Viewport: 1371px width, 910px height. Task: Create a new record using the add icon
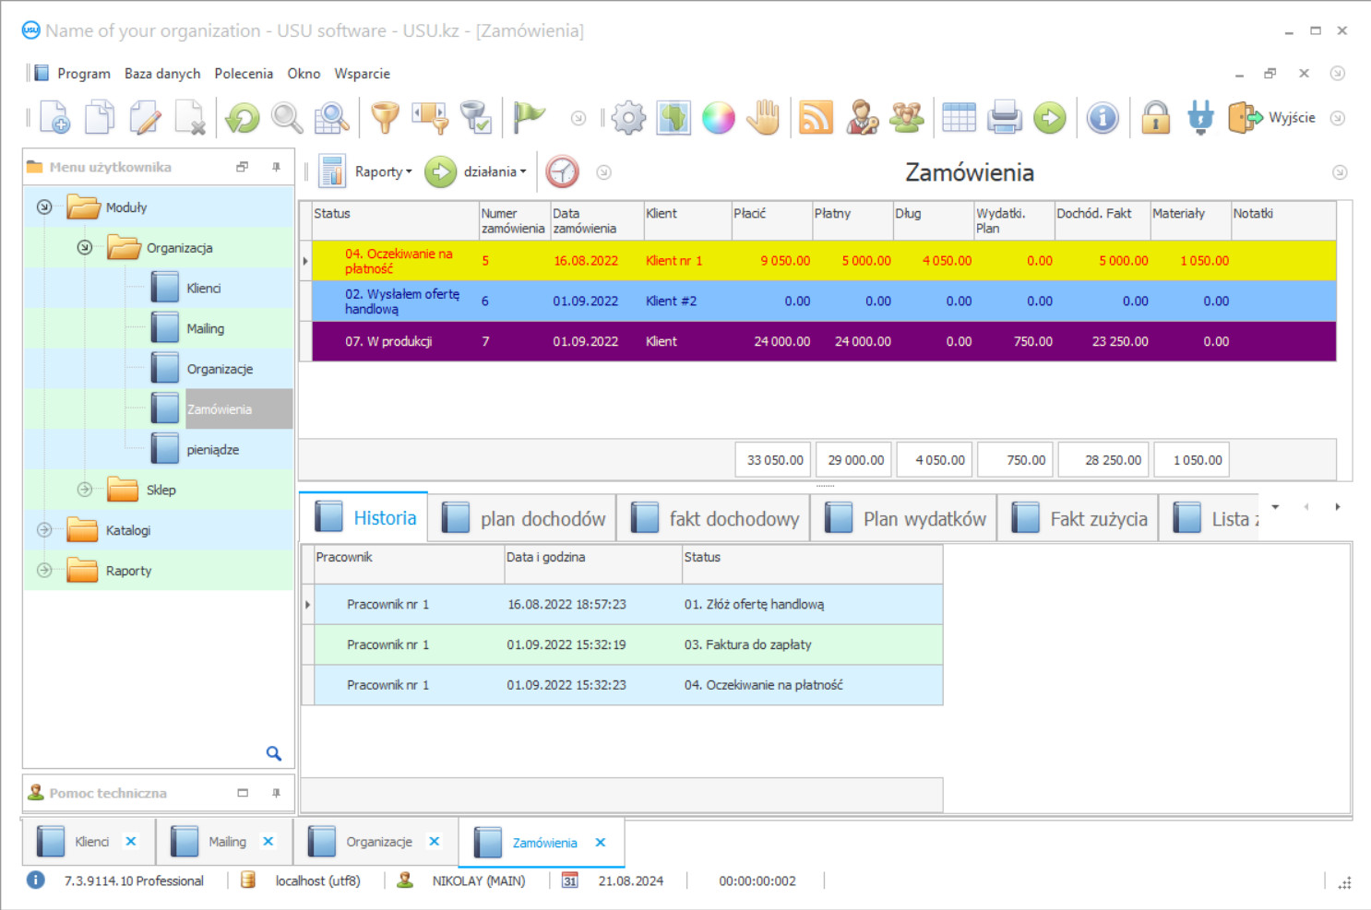coord(54,117)
